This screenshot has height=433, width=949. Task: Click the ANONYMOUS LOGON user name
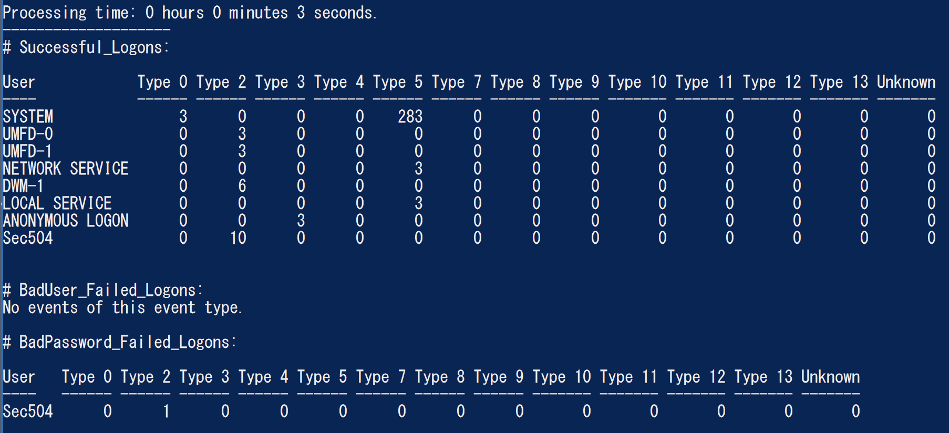[66, 220]
